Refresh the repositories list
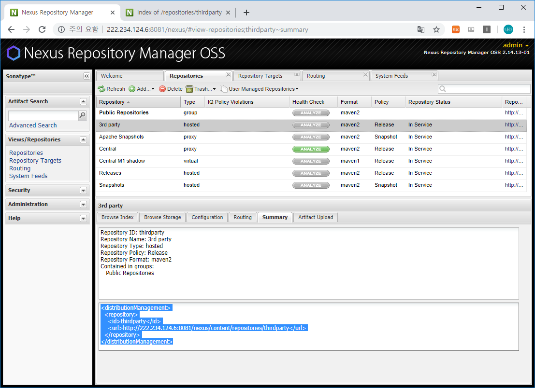The width and height of the screenshot is (535, 388). 112,89
